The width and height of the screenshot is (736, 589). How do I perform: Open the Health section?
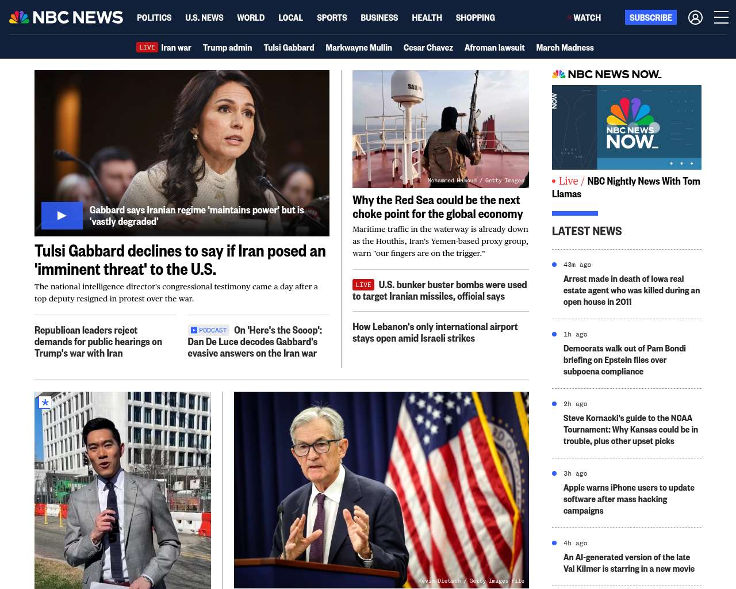[x=427, y=18]
